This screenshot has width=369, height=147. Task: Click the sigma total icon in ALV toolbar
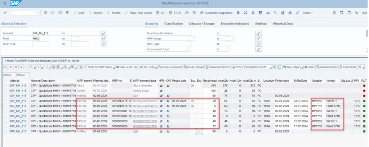pyautogui.click(x=39, y=67)
